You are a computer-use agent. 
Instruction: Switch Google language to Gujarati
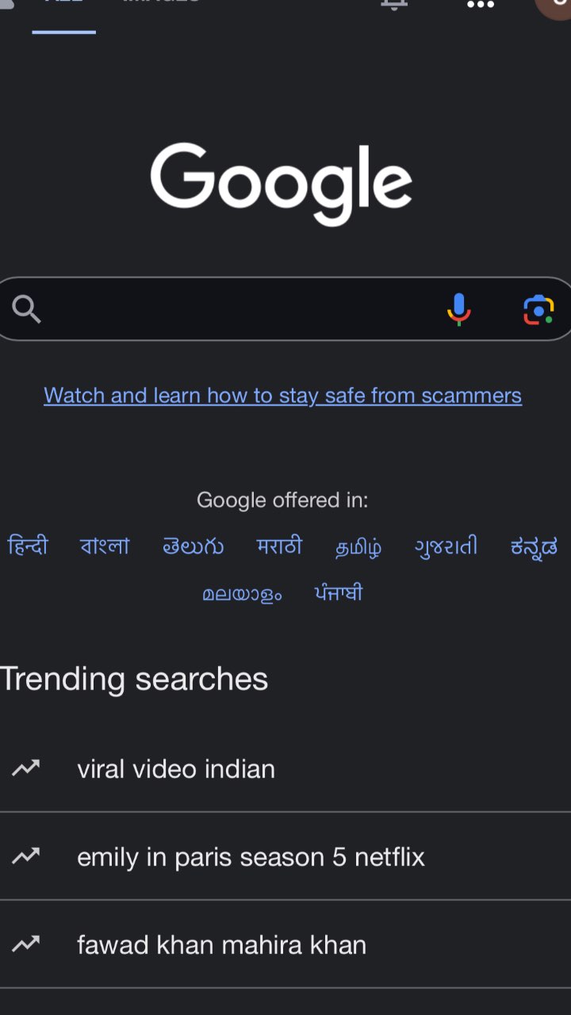(446, 546)
